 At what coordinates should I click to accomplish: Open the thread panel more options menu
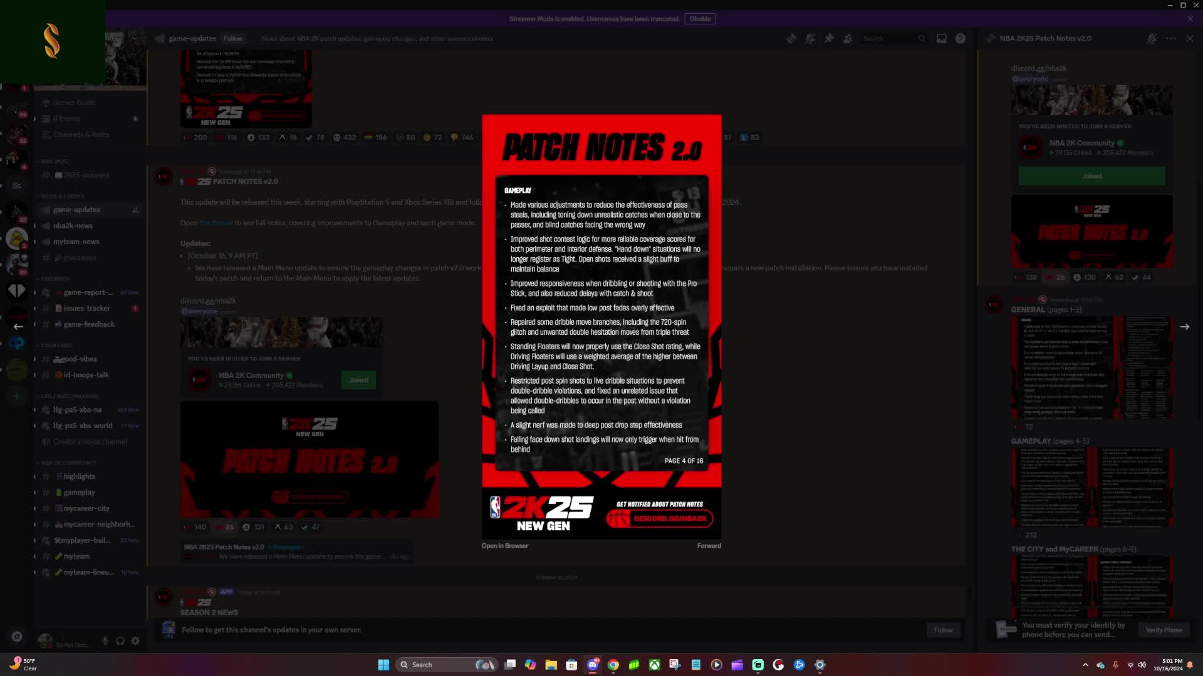[x=1170, y=39]
